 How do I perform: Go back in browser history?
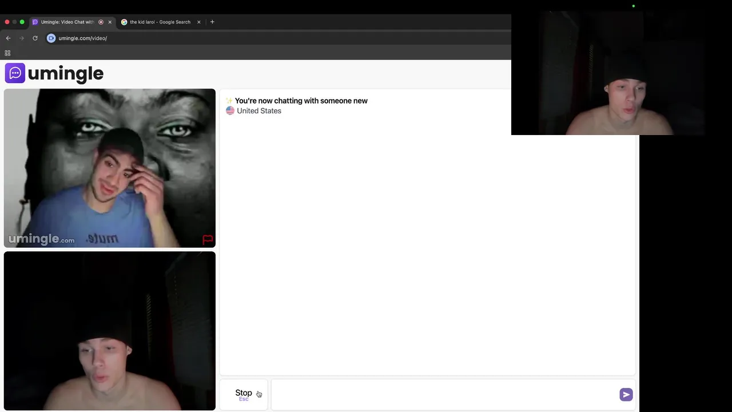click(8, 38)
